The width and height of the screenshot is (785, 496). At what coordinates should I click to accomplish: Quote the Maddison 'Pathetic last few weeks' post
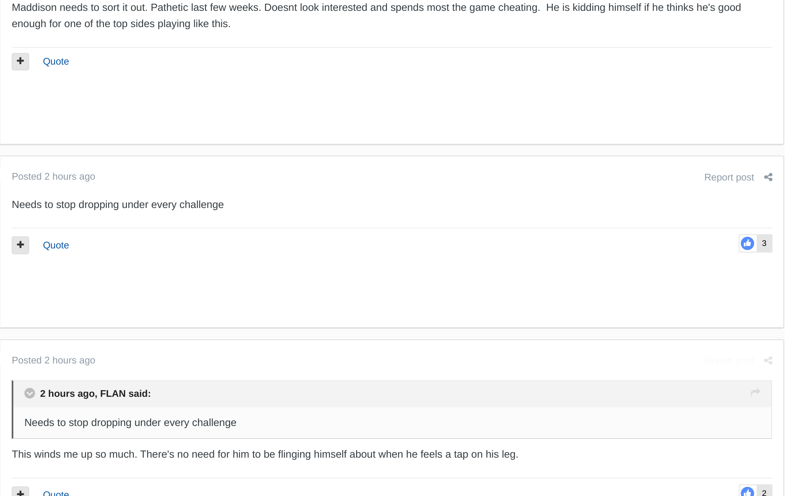56,62
